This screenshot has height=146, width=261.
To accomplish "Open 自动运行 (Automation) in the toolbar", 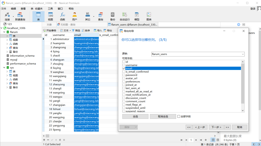I will [125, 16].
